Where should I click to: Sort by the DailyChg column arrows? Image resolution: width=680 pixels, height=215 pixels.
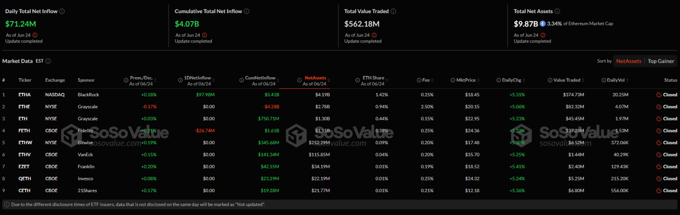coord(524,80)
